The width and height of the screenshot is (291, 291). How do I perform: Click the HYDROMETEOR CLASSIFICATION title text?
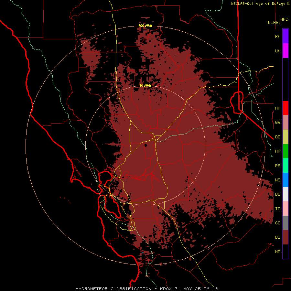[113, 289]
